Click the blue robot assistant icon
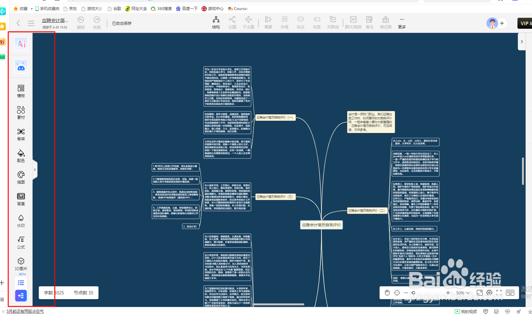Screen dimensions: 532x315 tap(21, 66)
